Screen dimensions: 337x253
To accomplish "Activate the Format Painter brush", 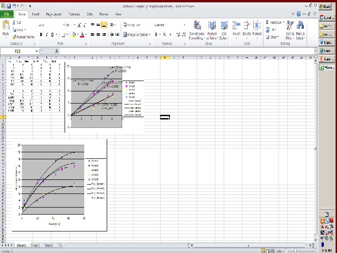I will tap(24, 37).
